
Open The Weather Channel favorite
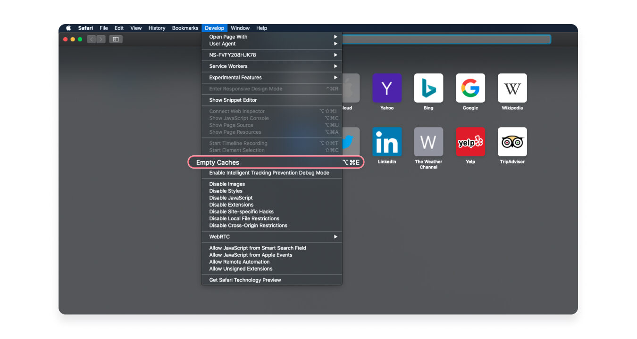428,141
